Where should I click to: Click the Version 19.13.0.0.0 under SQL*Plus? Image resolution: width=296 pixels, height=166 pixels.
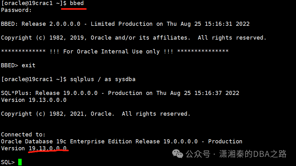34,100
